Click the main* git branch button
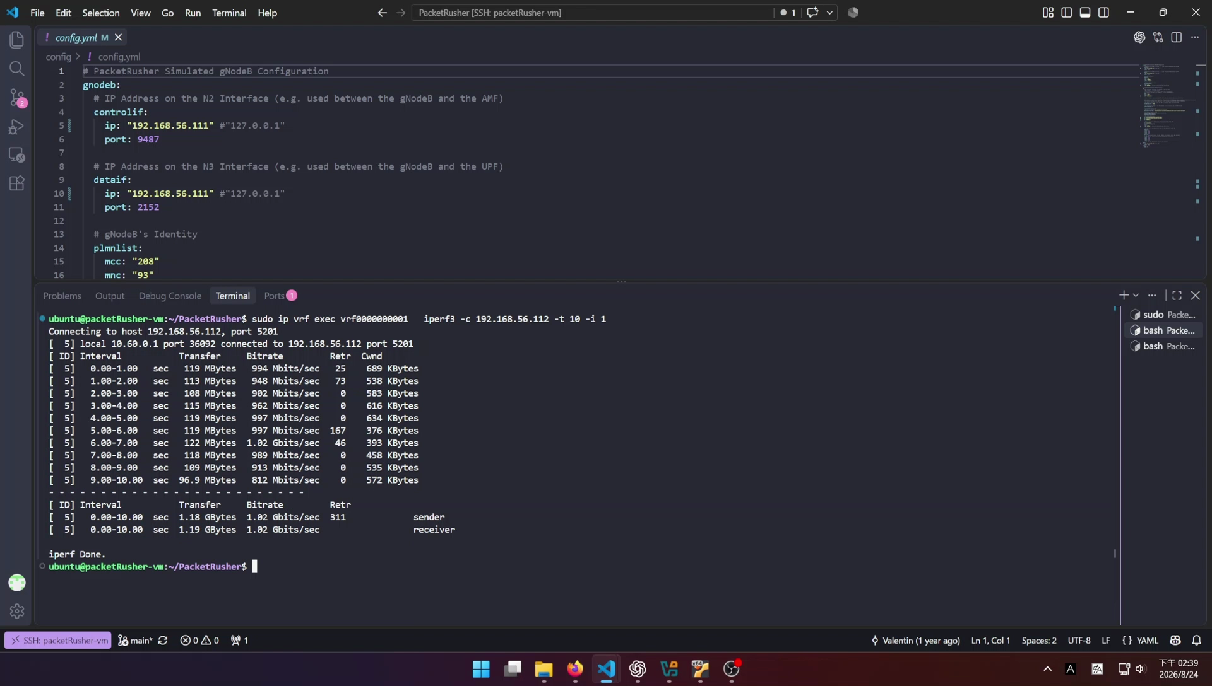This screenshot has width=1212, height=686. [x=135, y=640]
